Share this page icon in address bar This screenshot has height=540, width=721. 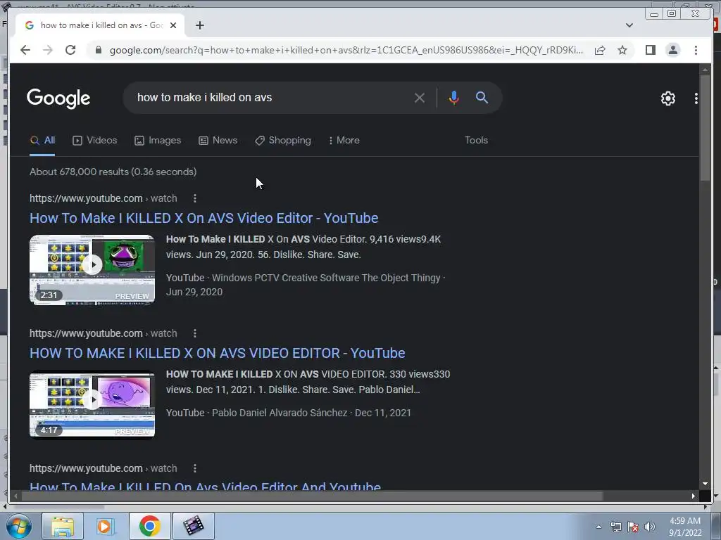click(x=600, y=50)
